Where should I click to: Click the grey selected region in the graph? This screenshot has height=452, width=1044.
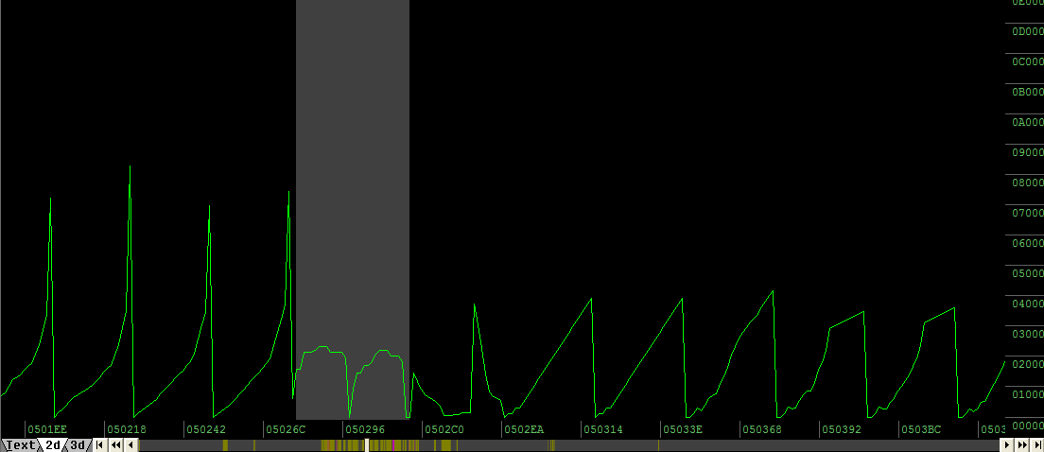pyautogui.click(x=352, y=210)
